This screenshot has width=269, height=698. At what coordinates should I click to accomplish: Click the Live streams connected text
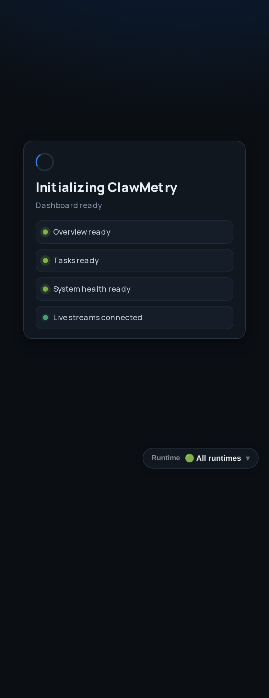98,318
